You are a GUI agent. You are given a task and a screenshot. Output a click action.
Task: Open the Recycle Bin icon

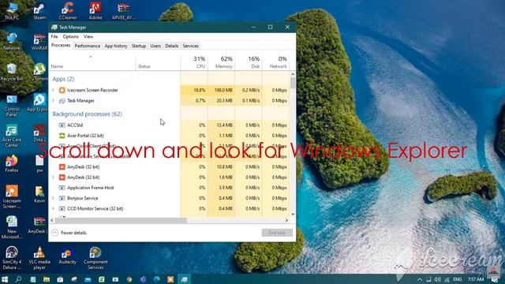point(12,72)
